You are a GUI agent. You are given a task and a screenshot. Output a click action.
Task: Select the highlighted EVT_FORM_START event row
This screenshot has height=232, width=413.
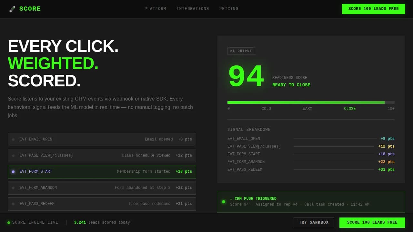click(102, 172)
